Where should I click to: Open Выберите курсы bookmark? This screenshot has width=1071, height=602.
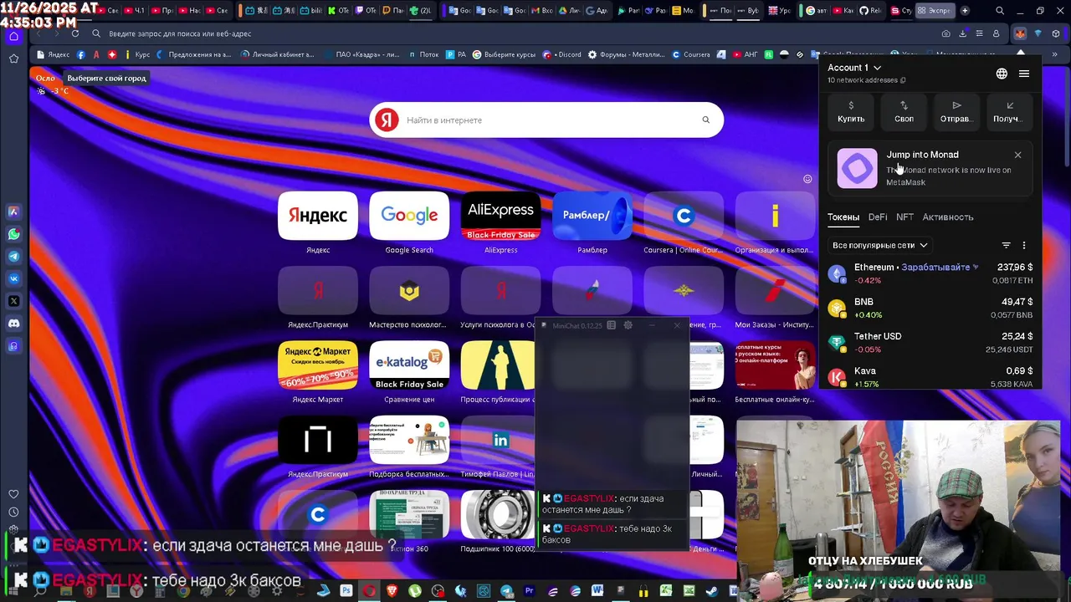pos(504,54)
